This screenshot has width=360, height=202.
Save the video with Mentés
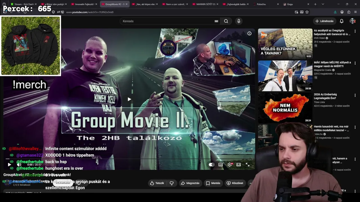(x=213, y=183)
